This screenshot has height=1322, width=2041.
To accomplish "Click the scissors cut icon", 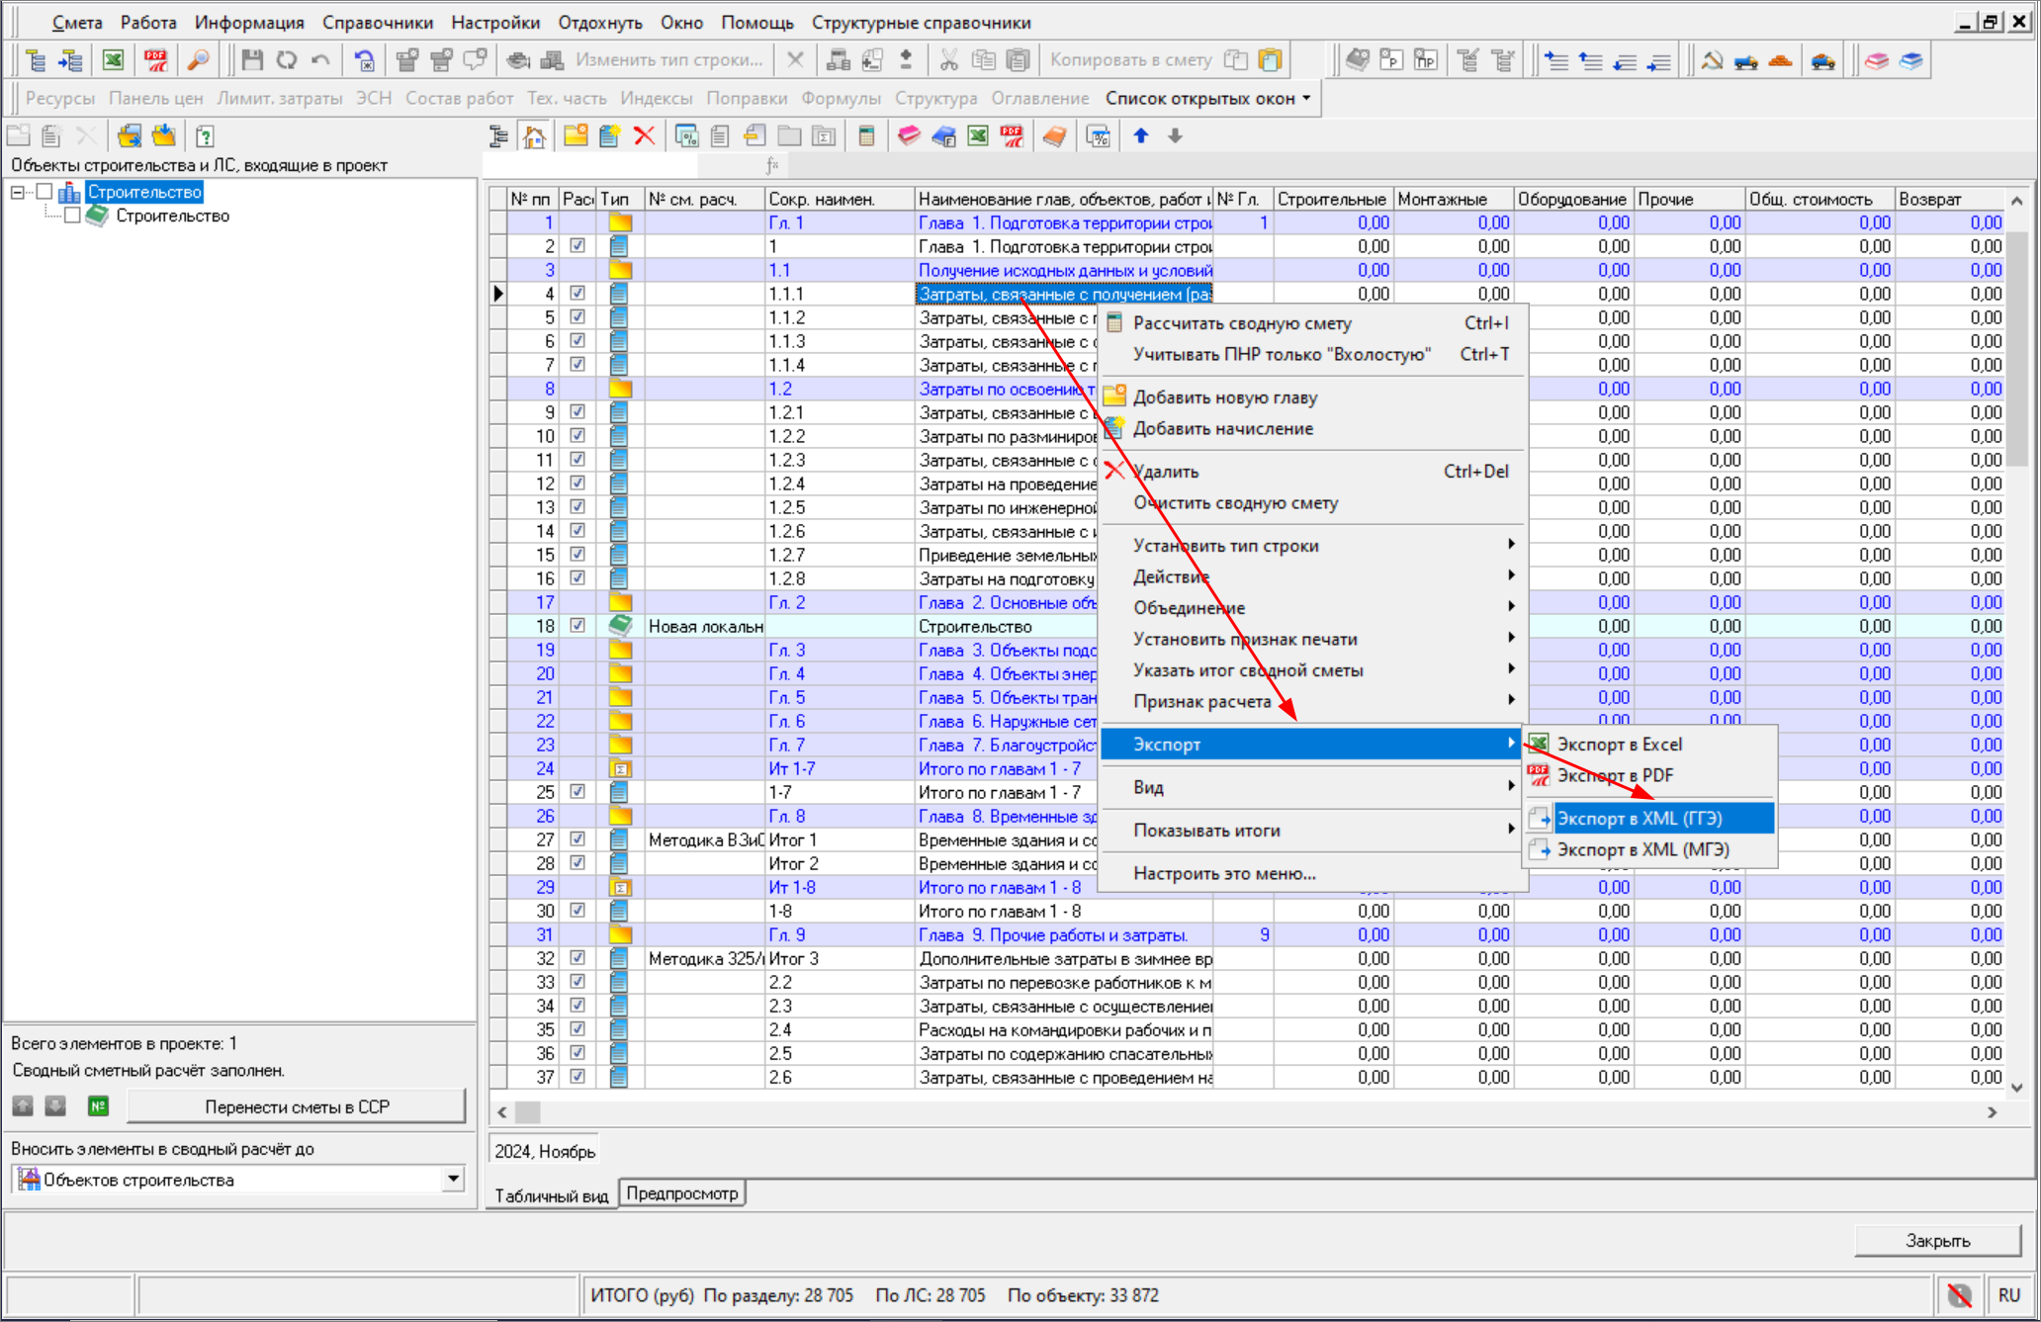I will (x=949, y=60).
